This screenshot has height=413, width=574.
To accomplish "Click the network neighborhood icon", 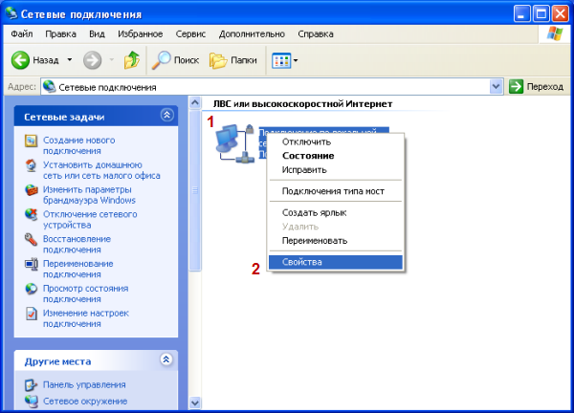I will click(31, 402).
